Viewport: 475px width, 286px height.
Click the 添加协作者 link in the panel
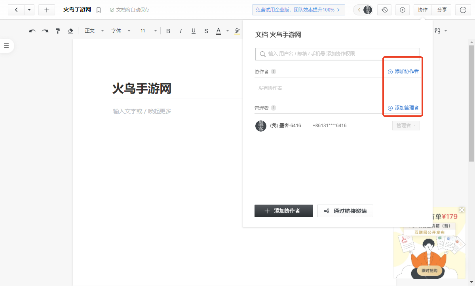point(403,71)
